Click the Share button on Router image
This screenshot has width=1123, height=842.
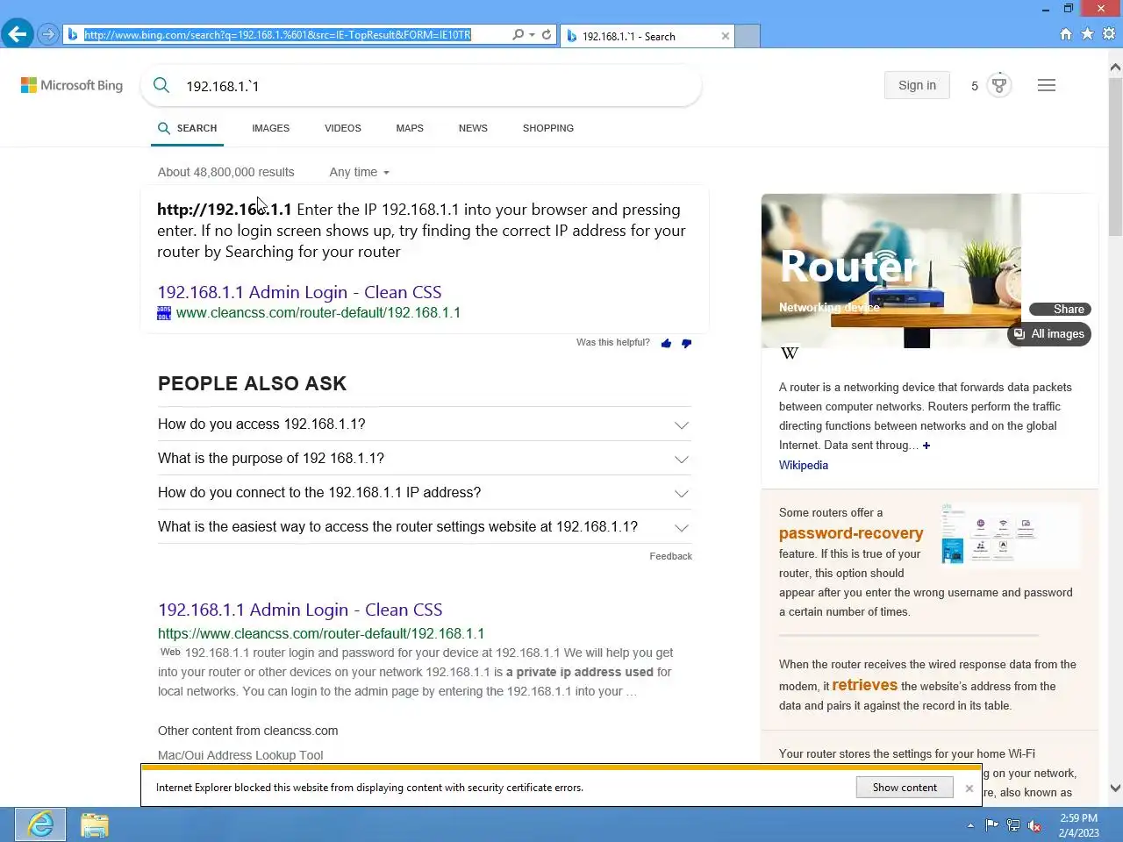click(x=1060, y=309)
